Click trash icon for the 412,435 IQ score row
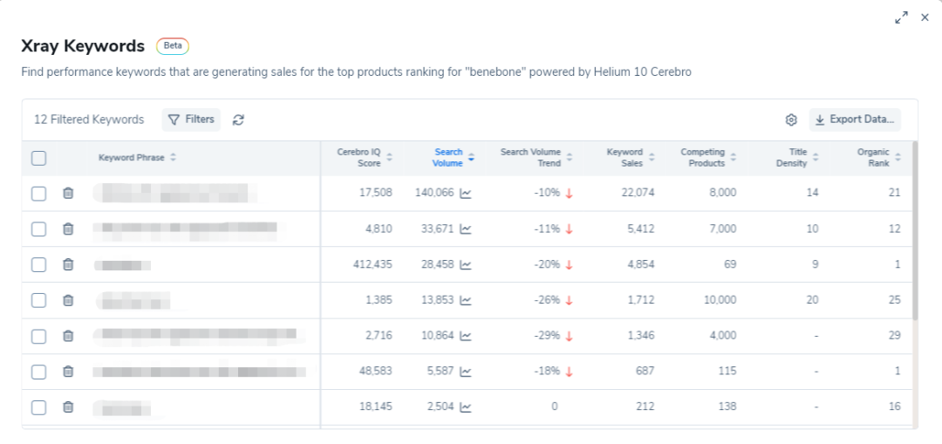 [x=68, y=264]
